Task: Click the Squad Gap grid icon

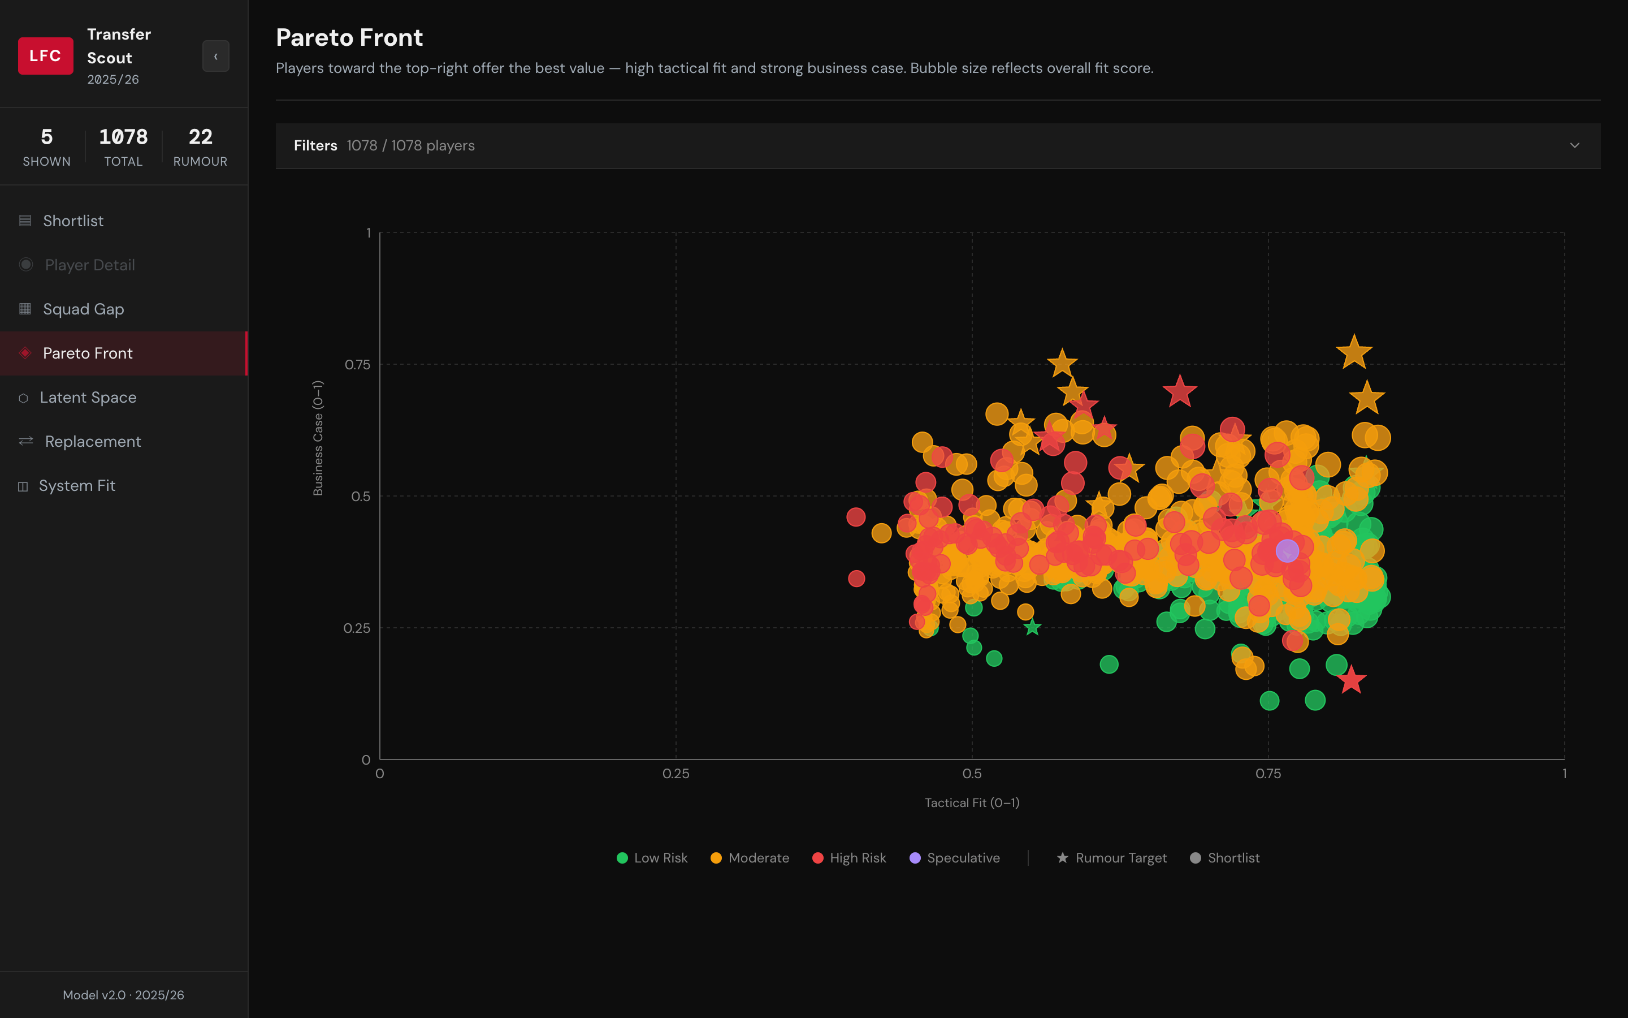Action: 25,309
